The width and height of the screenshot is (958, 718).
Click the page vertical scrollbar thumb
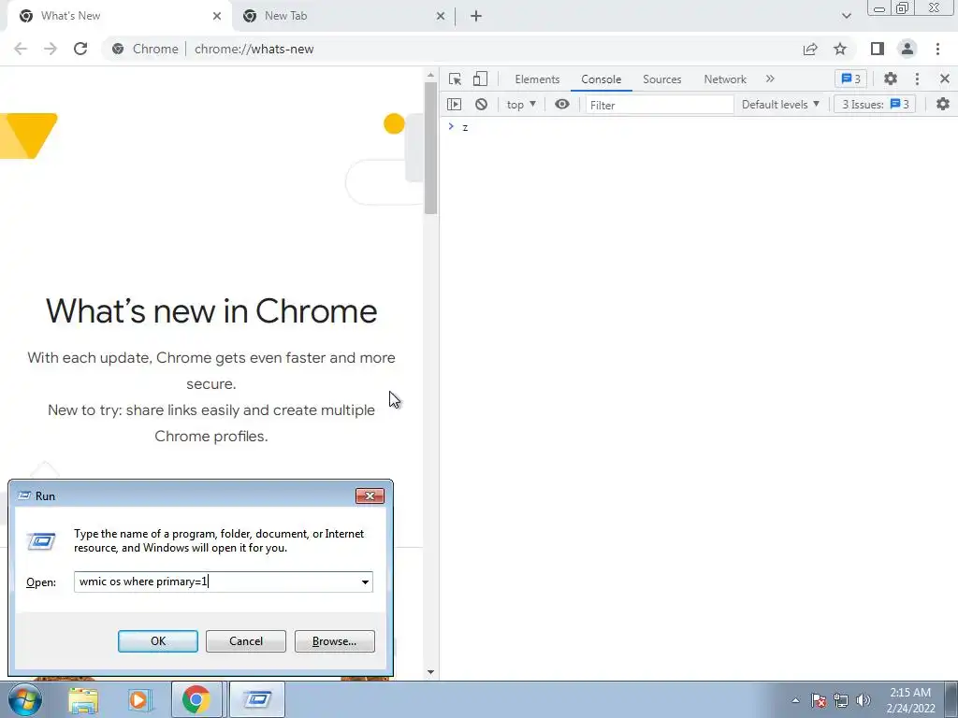coord(430,148)
